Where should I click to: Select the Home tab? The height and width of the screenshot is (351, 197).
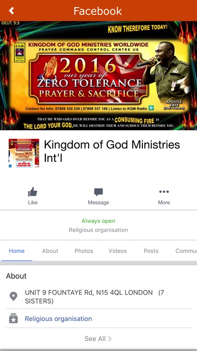coord(17,251)
